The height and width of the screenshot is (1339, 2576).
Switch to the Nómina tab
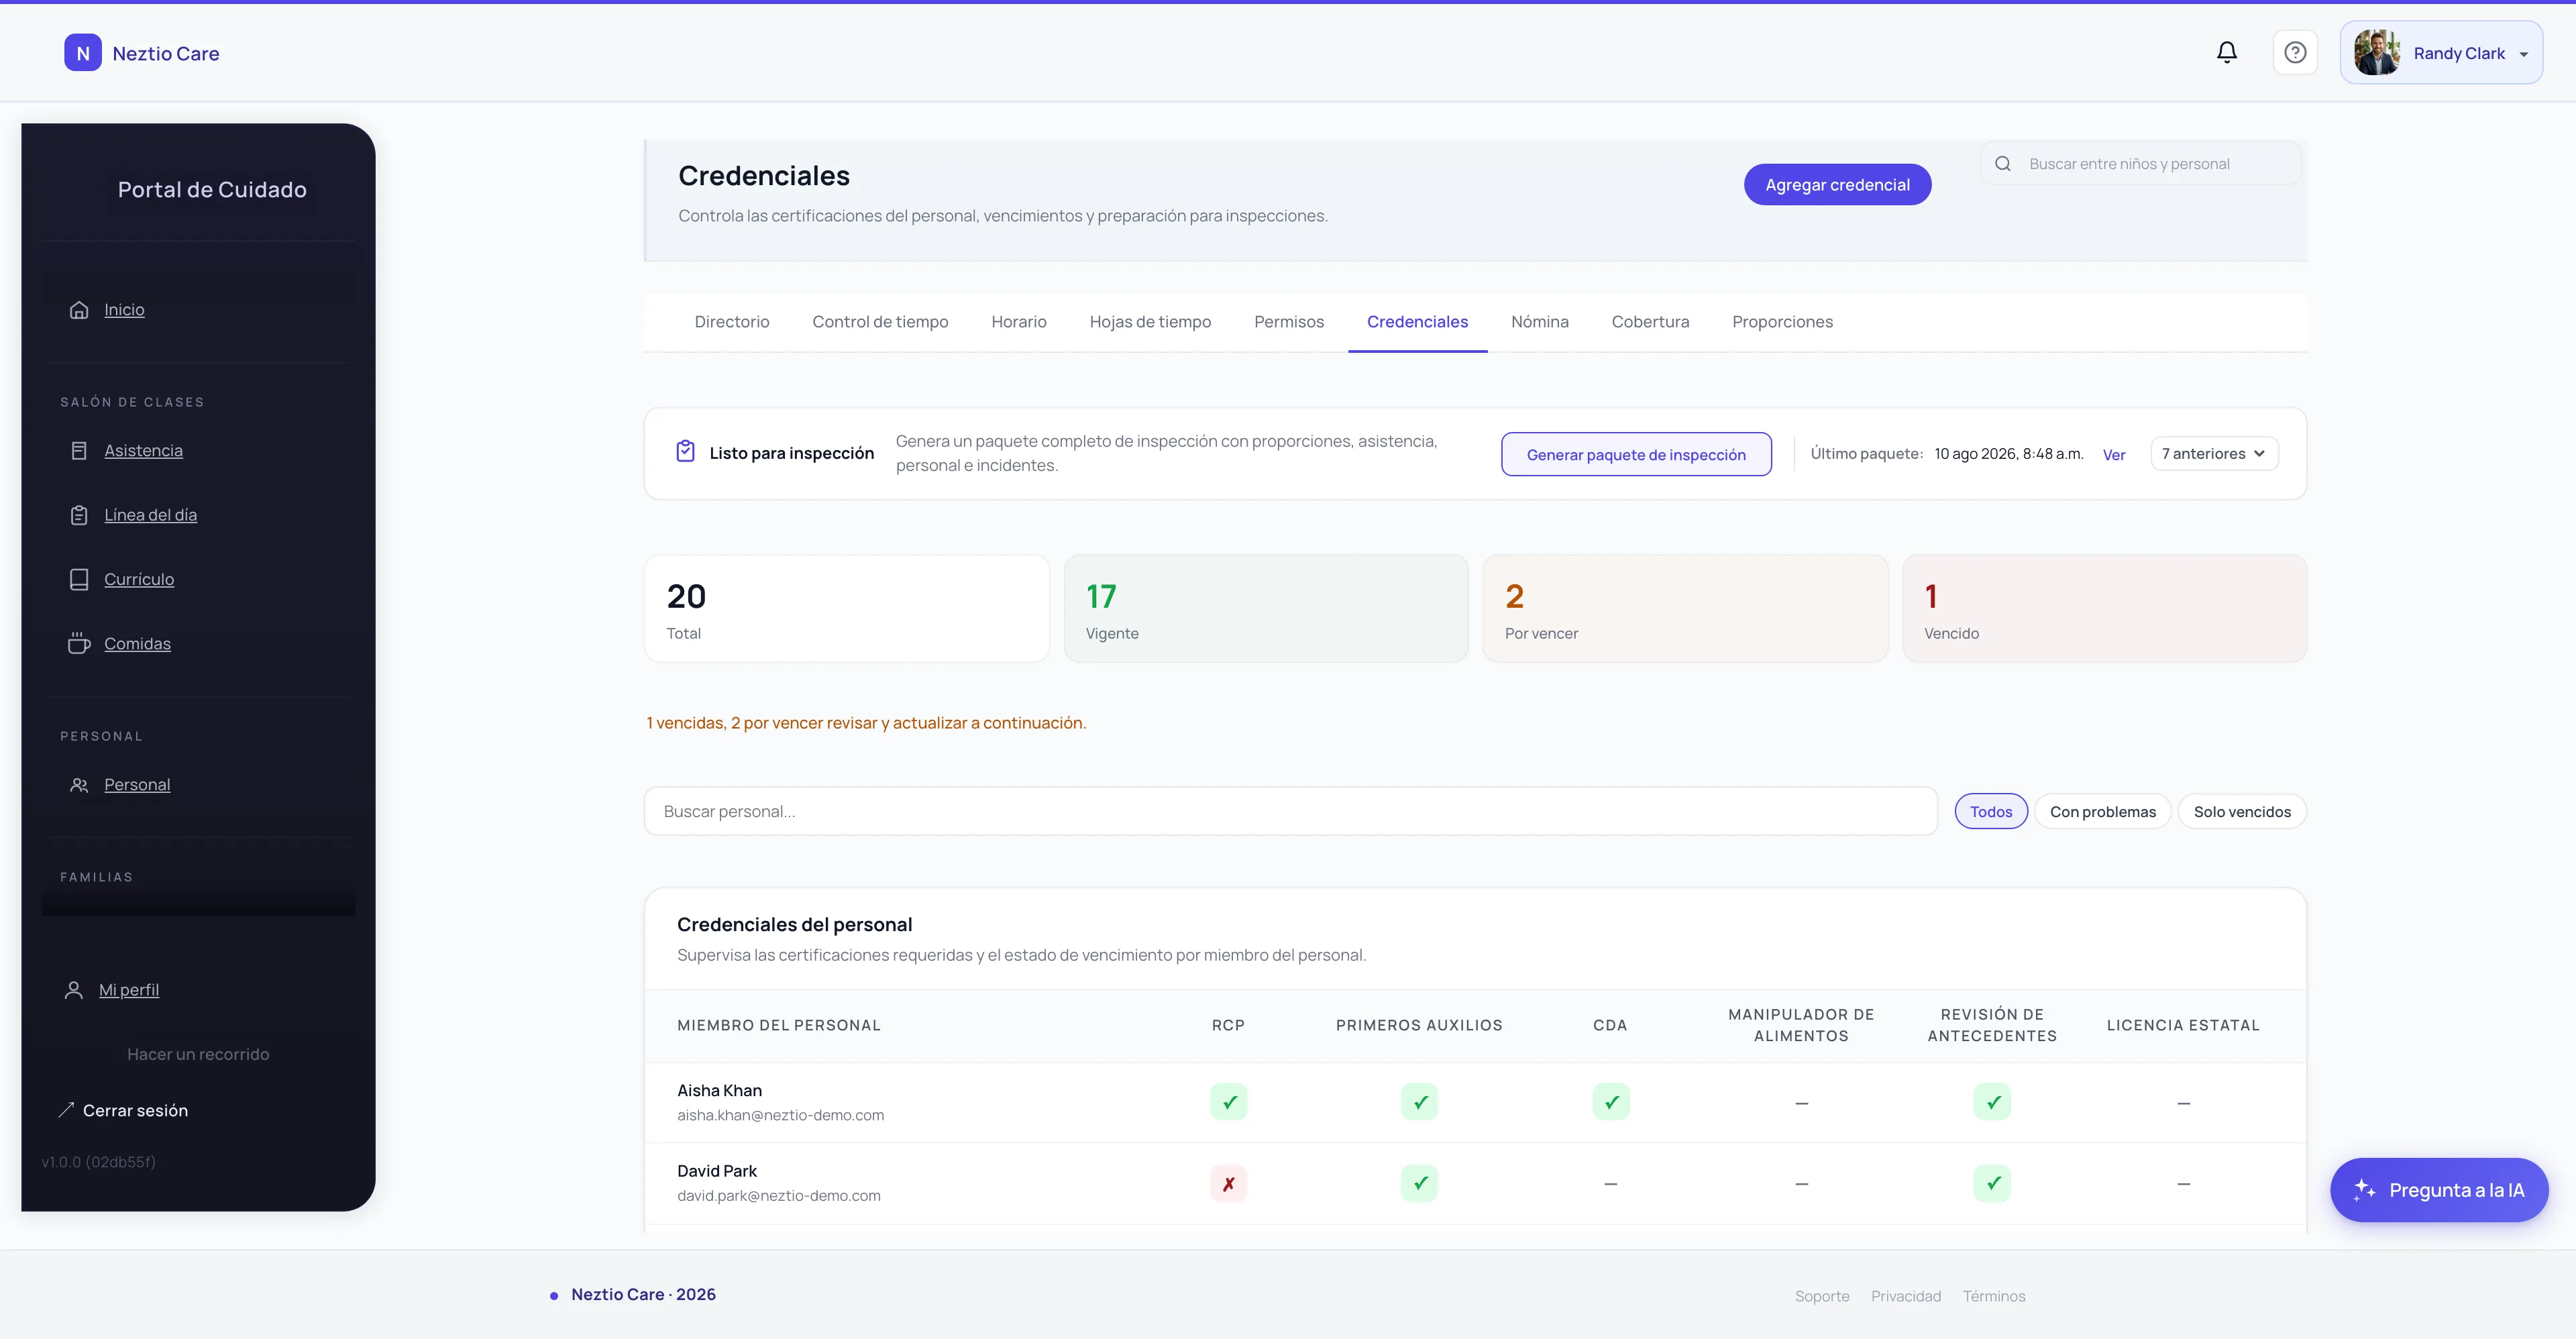click(x=1539, y=322)
